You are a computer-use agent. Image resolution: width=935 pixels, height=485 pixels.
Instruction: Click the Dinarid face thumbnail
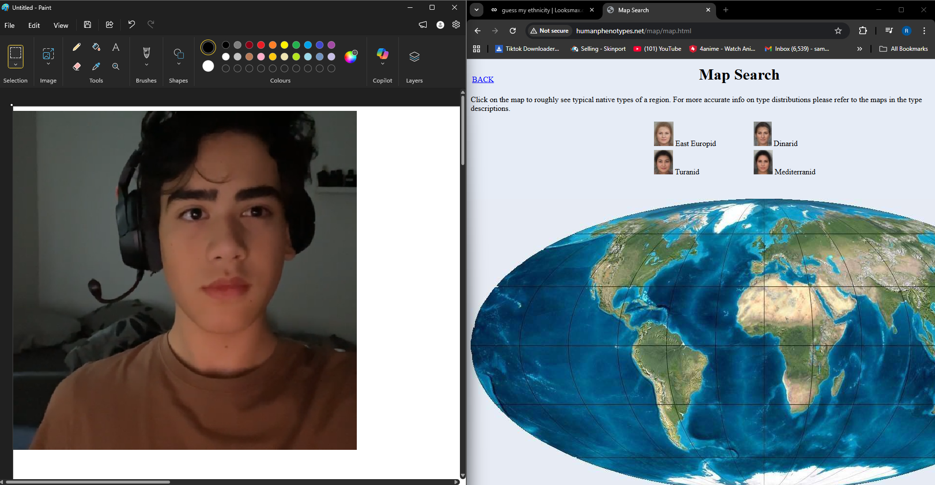[x=762, y=134]
